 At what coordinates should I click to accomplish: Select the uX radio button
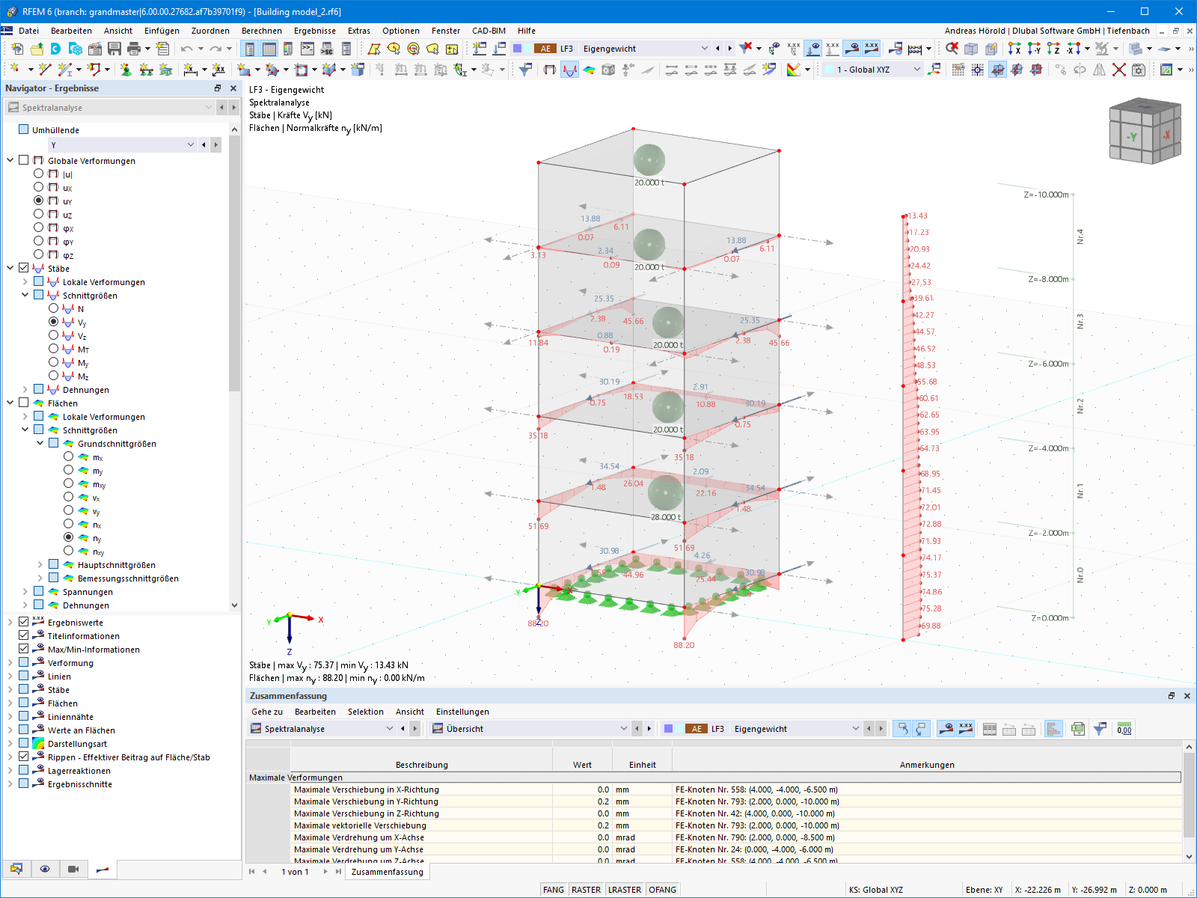(x=39, y=187)
